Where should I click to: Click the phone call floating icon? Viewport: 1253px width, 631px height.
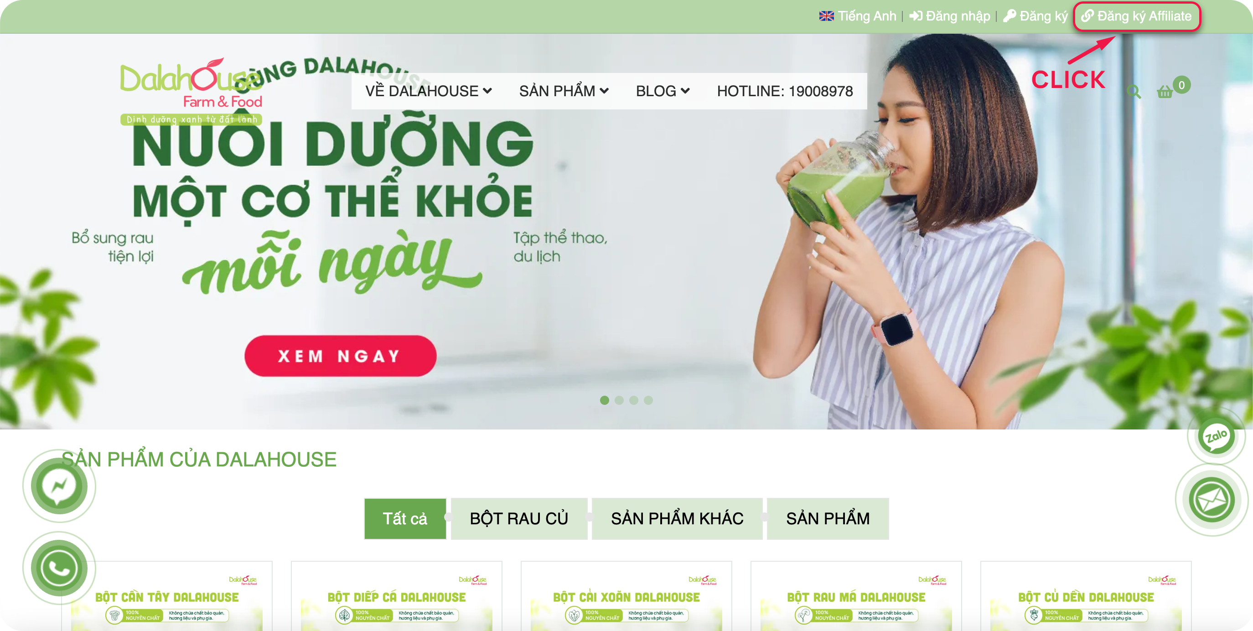point(59,568)
